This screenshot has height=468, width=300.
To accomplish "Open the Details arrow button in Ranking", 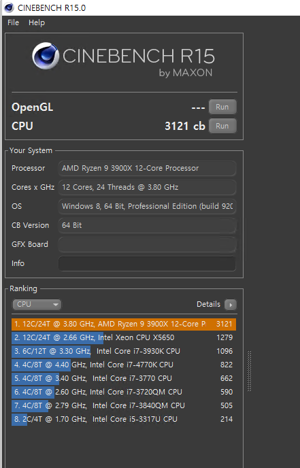I will 231,305.
